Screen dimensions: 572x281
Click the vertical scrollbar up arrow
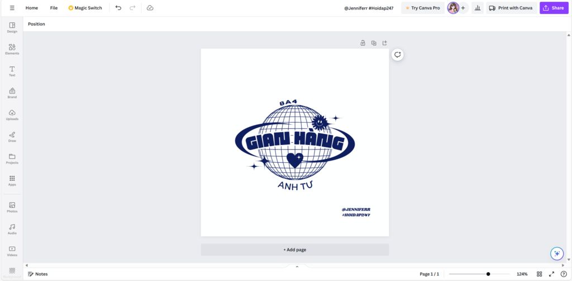[569, 35]
